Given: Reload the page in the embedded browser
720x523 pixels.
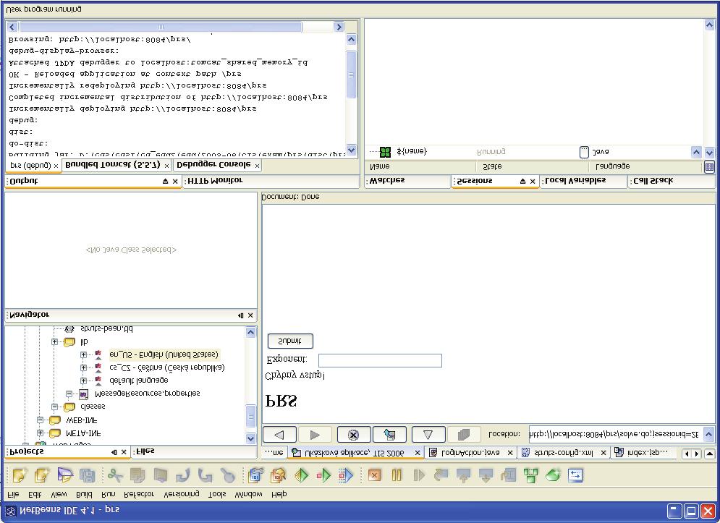Looking at the screenshot, I should point(389,434).
